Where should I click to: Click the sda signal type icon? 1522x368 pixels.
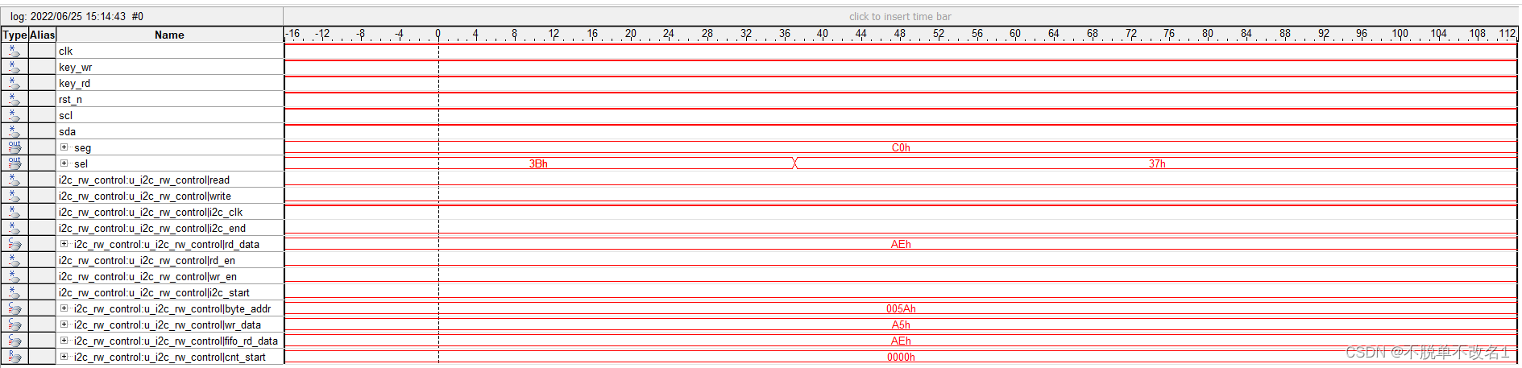click(x=15, y=131)
